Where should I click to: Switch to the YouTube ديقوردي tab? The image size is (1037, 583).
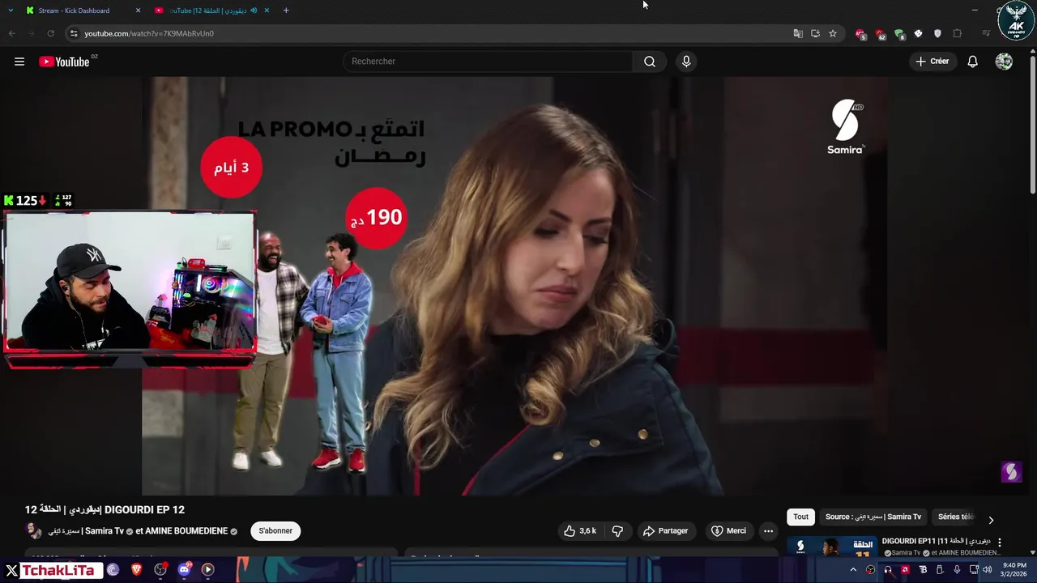click(x=207, y=11)
